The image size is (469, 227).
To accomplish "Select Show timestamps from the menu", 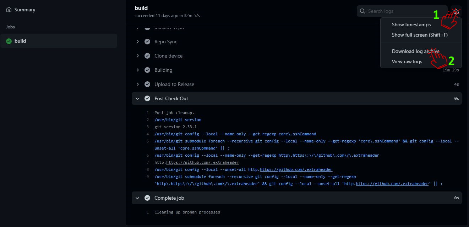I will tap(411, 25).
